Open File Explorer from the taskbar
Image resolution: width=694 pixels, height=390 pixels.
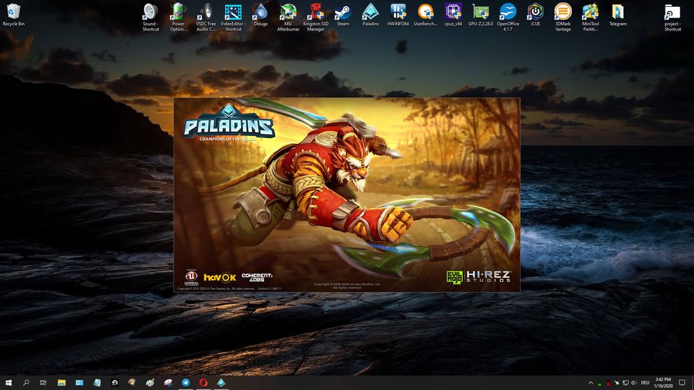(x=62, y=382)
